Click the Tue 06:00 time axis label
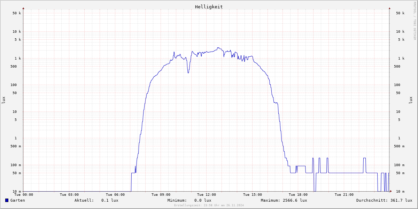This screenshot has height=209, width=418. (x=115, y=195)
